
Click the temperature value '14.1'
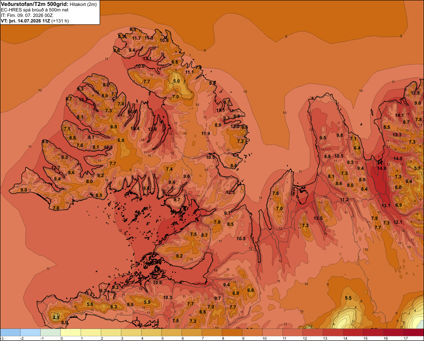[399, 115]
